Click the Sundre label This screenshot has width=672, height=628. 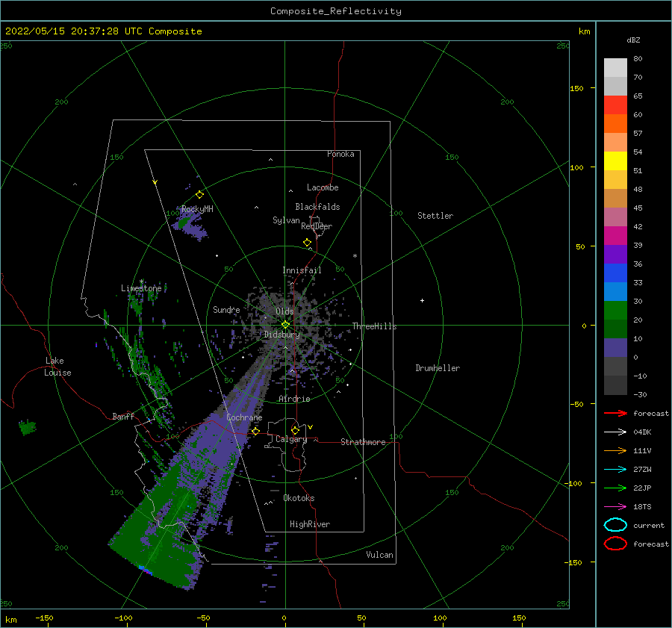point(226,309)
